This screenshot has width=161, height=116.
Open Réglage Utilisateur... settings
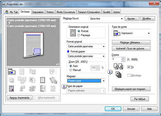(x=131, y=43)
